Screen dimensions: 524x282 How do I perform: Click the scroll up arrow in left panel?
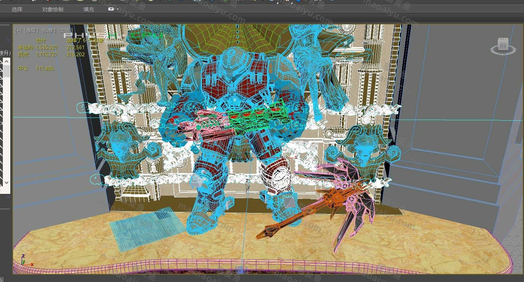click(x=6, y=61)
